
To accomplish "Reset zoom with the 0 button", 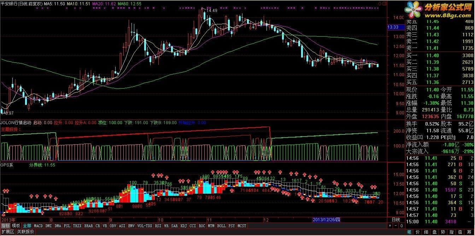I will tap(401, 226).
